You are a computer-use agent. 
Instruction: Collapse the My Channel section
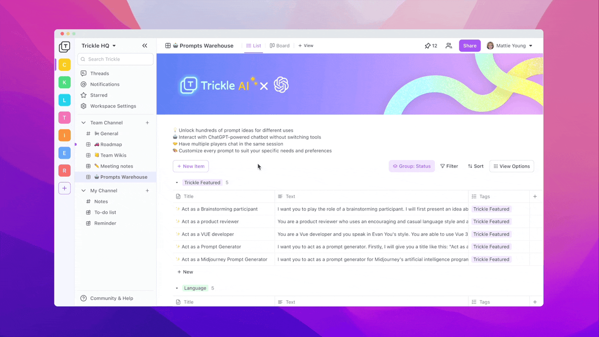tap(83, 191)
